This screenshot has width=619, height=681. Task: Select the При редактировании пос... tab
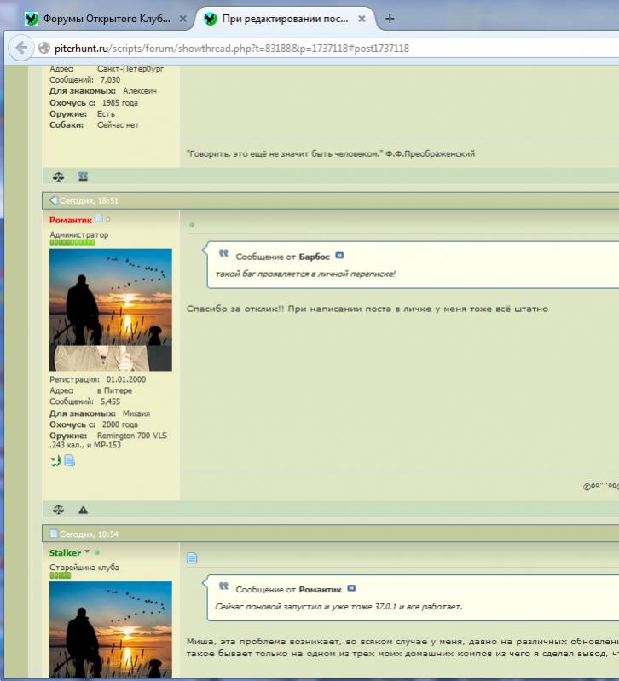(x=281, y=18)
